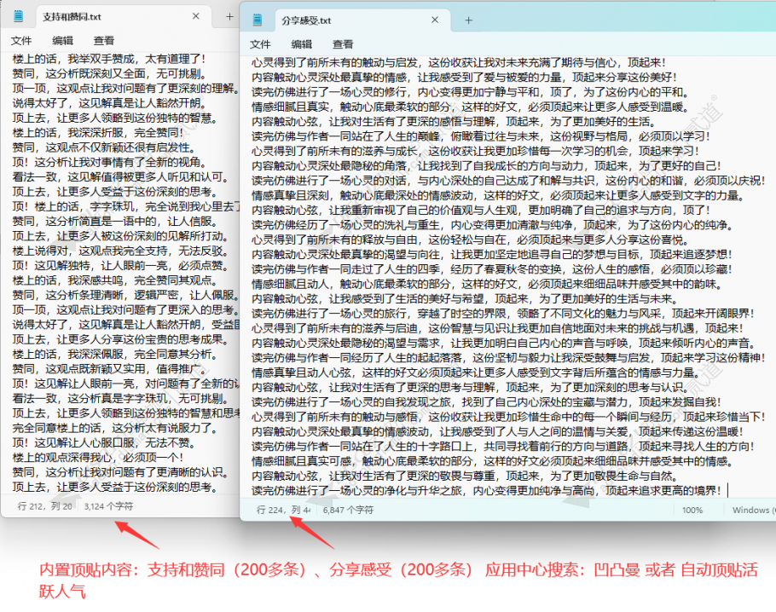Viewport: 776px width, 612px height.
Task: Click line starting '读完仿佛经历了一场心灵的洗礼与重生'
Action: point(492,225)
